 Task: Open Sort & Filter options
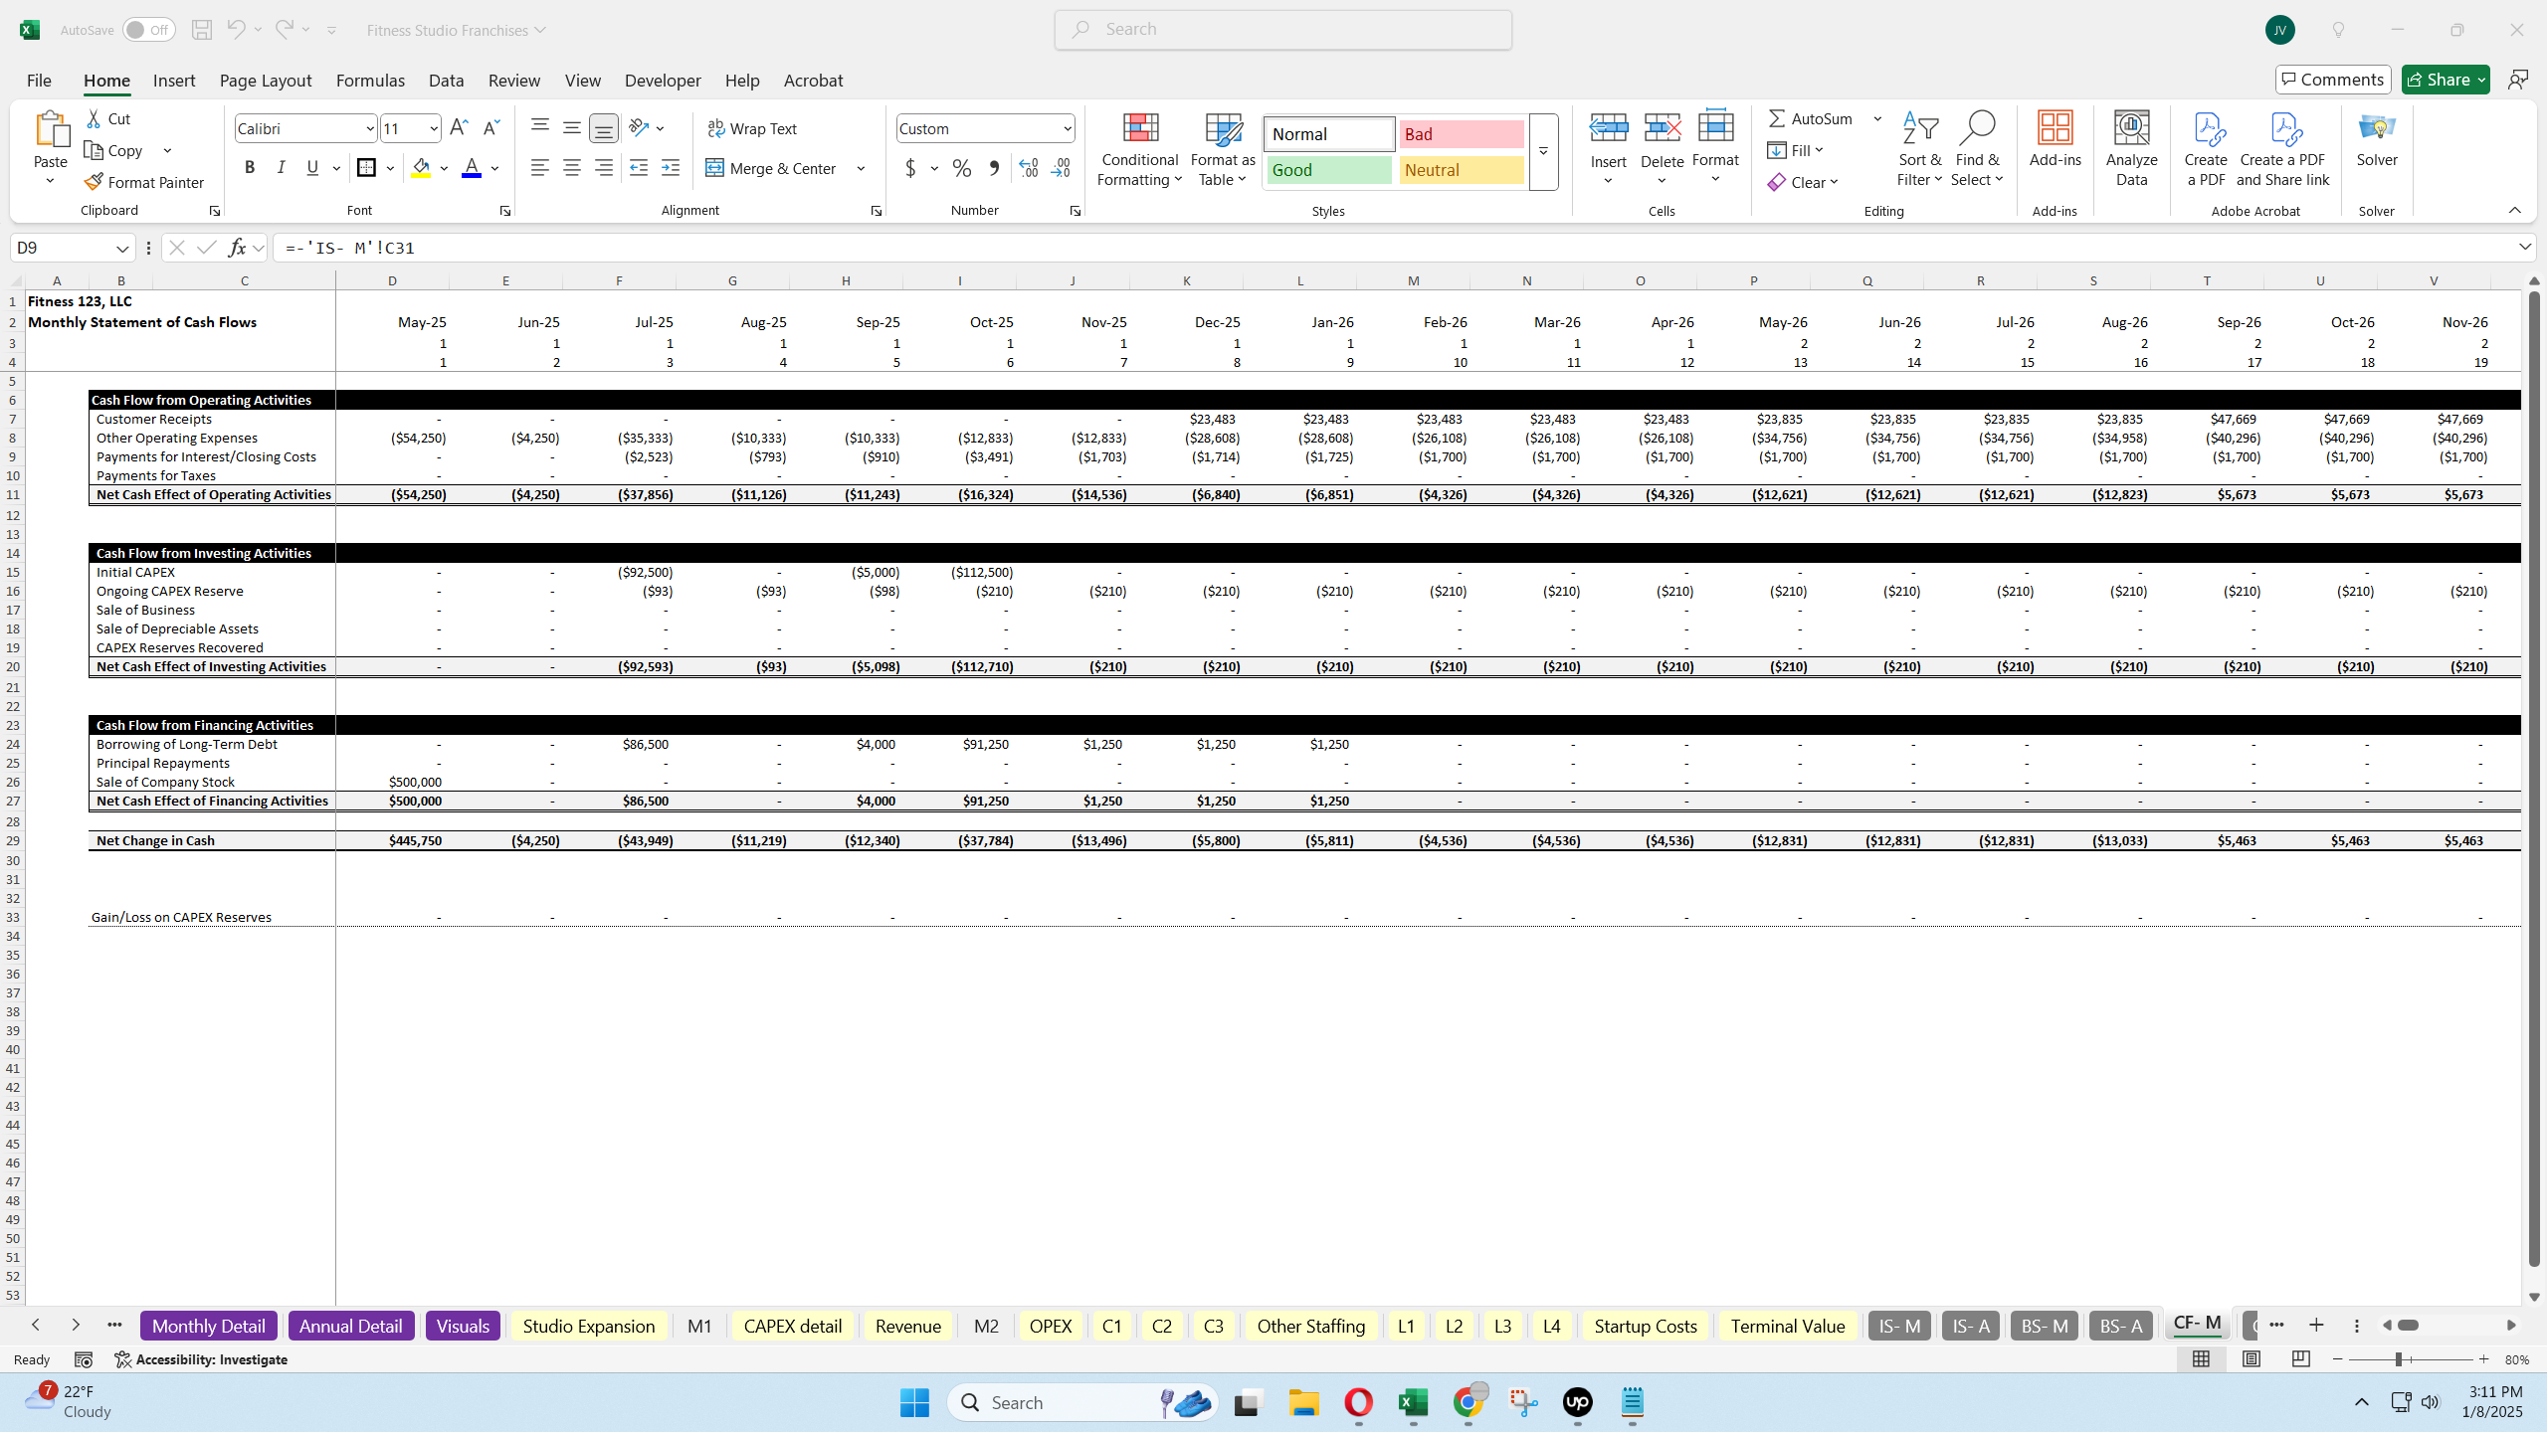click(1919, 149)
